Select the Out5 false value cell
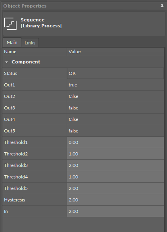The height and width of the screenshot is (232, 167). click(115, 131)
